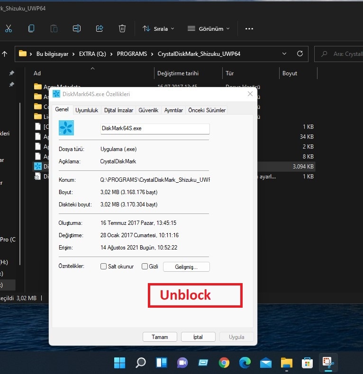Viewport: 363px width, 374px height.
Task: Open Snipping Tool from taskbar
Action: pos(328,363)
